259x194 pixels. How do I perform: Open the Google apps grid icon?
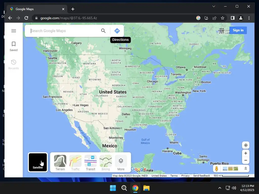click(222, 30)
